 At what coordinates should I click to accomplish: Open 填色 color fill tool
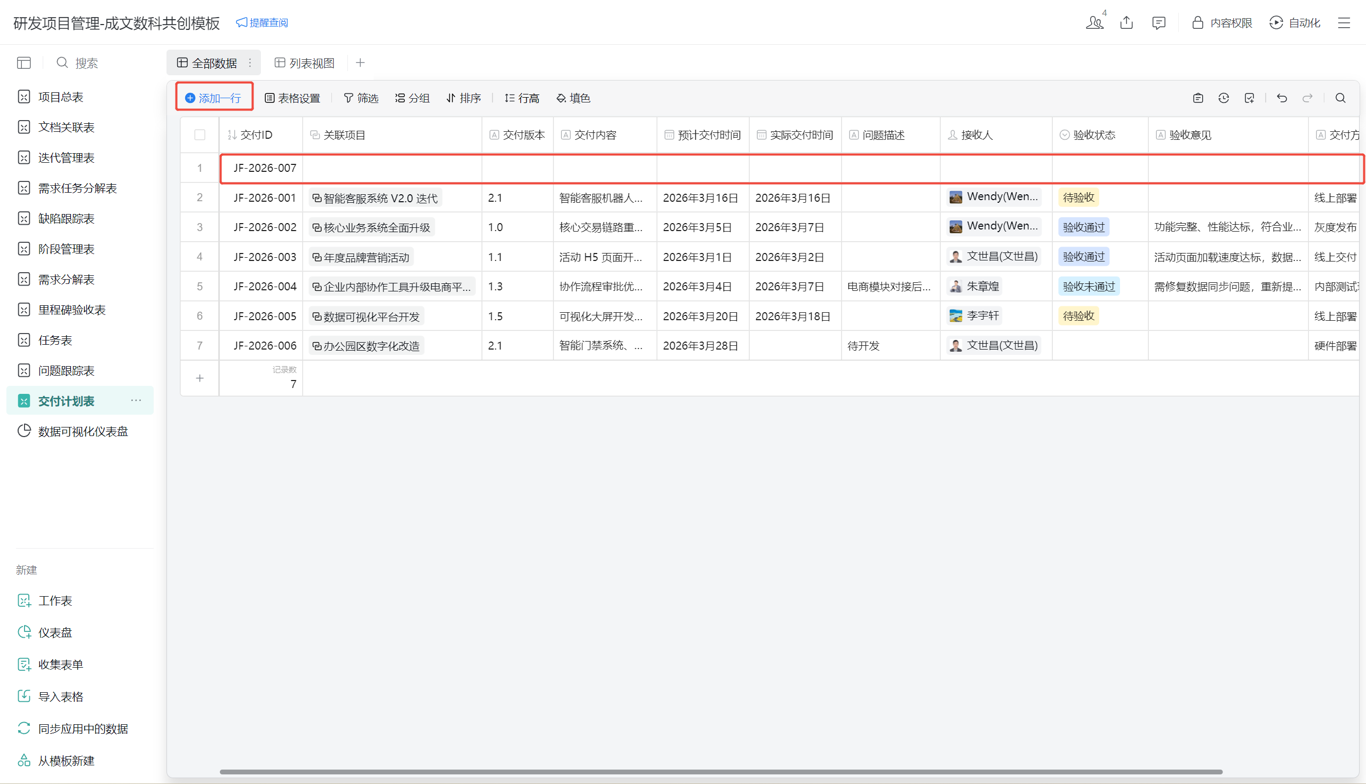click(573, 98)
